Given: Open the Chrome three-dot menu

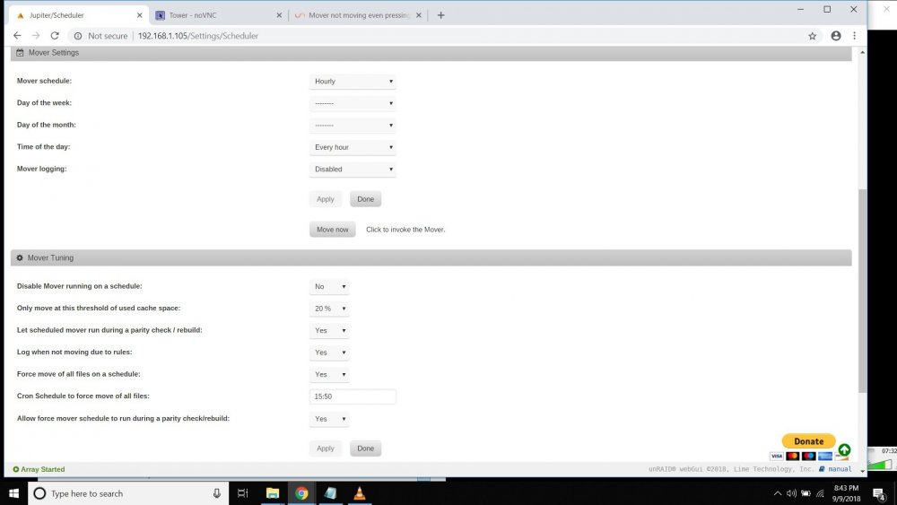Looking at the screenshot, I should (855, 36).
